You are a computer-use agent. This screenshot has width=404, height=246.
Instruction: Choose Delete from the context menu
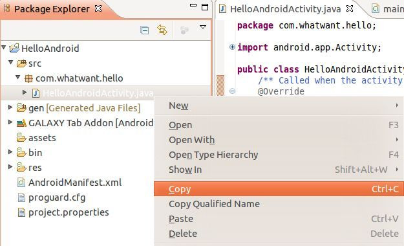point(279,234)
